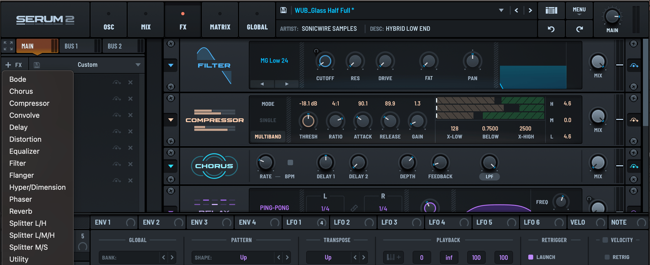Toggle the VELOCITY checkbox
The width and height of the screenshot is (650, 265).
[605, 240]
